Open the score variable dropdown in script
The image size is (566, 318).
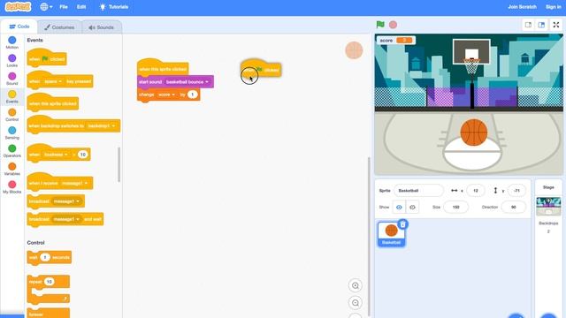(x=166, y=95)
